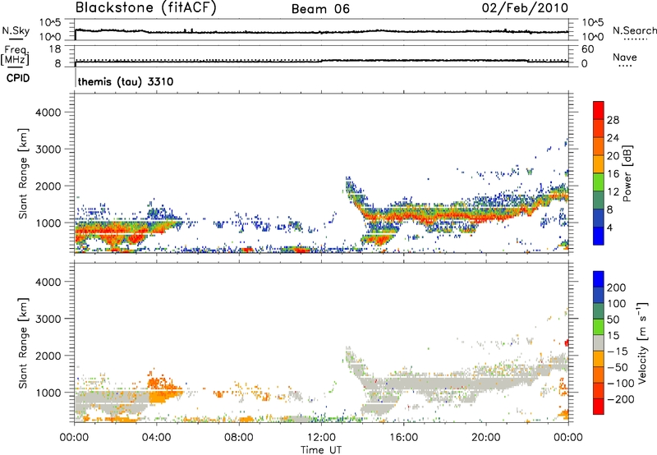Pick the velocity swatch between 100 and 200
Viewport: 657px width, 455px height.
[599, 295]
